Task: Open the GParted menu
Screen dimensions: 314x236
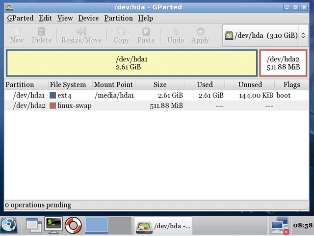Action: coord(20,18)
